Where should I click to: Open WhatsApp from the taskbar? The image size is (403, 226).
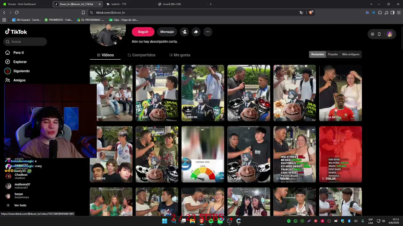pos(220,221)
